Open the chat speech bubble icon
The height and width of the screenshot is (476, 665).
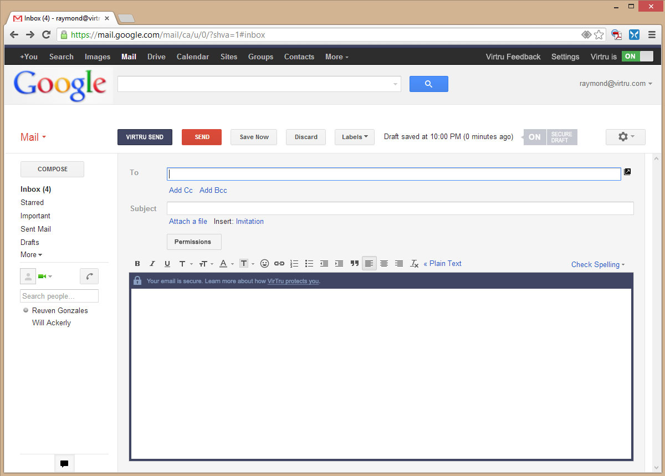point(64,464)
